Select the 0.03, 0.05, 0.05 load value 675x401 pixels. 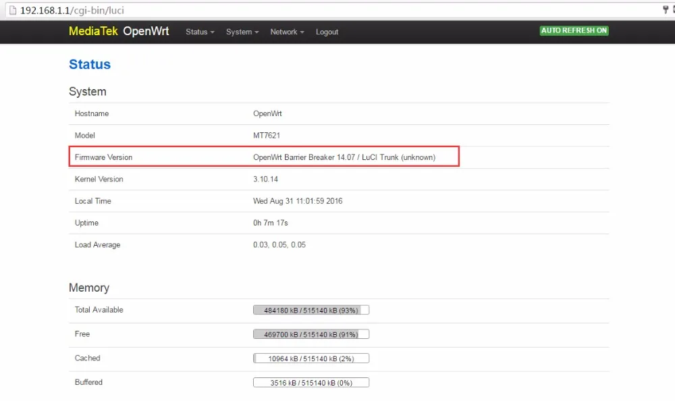coord(279,244)
